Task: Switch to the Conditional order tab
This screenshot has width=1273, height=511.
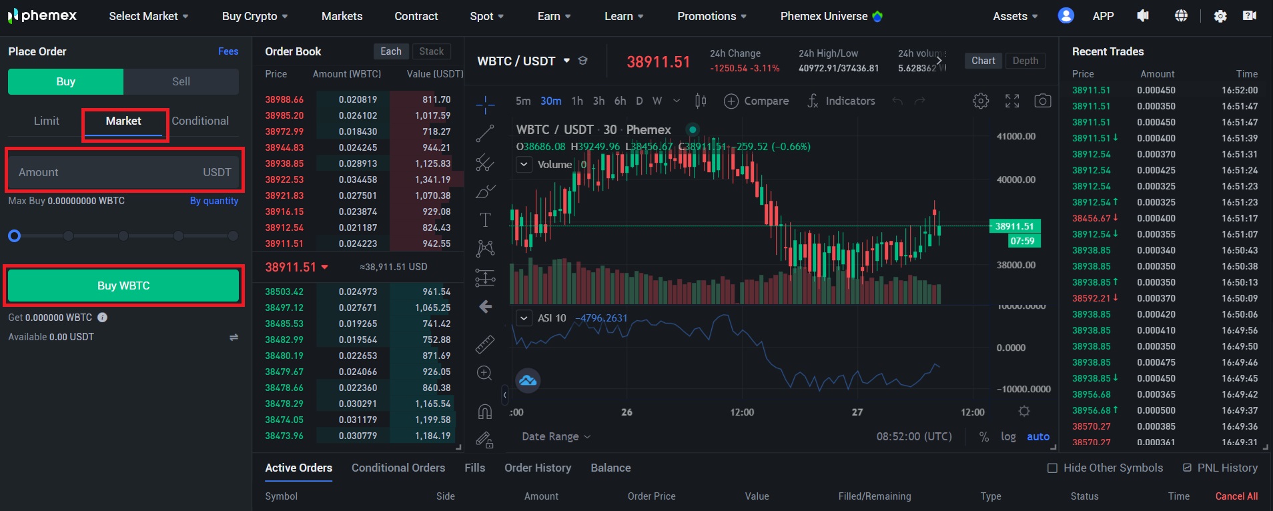Action: pos(200,121)
